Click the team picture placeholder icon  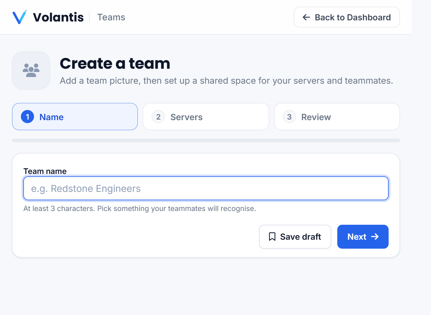coord(31,71)
